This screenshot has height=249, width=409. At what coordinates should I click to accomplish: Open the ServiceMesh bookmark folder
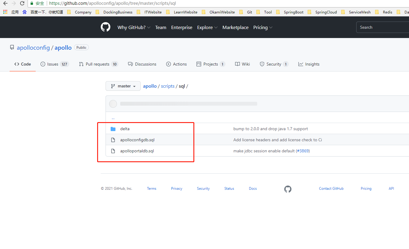click(x=356, y=12)
